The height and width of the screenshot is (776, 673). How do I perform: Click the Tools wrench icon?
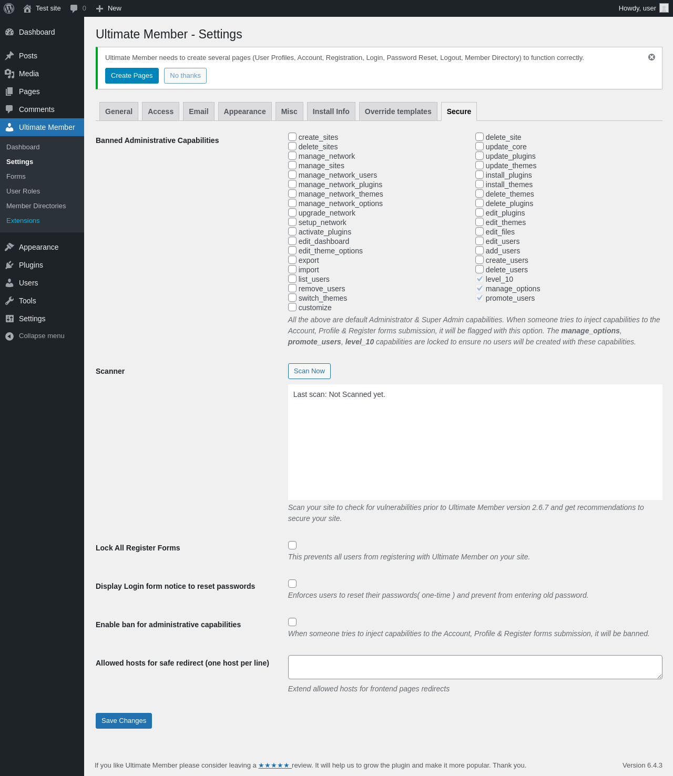coord(9,301)
